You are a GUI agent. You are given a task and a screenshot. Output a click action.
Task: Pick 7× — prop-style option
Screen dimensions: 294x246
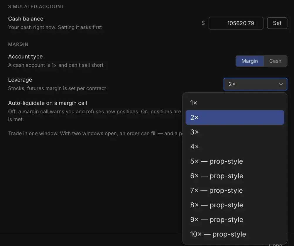(x=235, y=190)
